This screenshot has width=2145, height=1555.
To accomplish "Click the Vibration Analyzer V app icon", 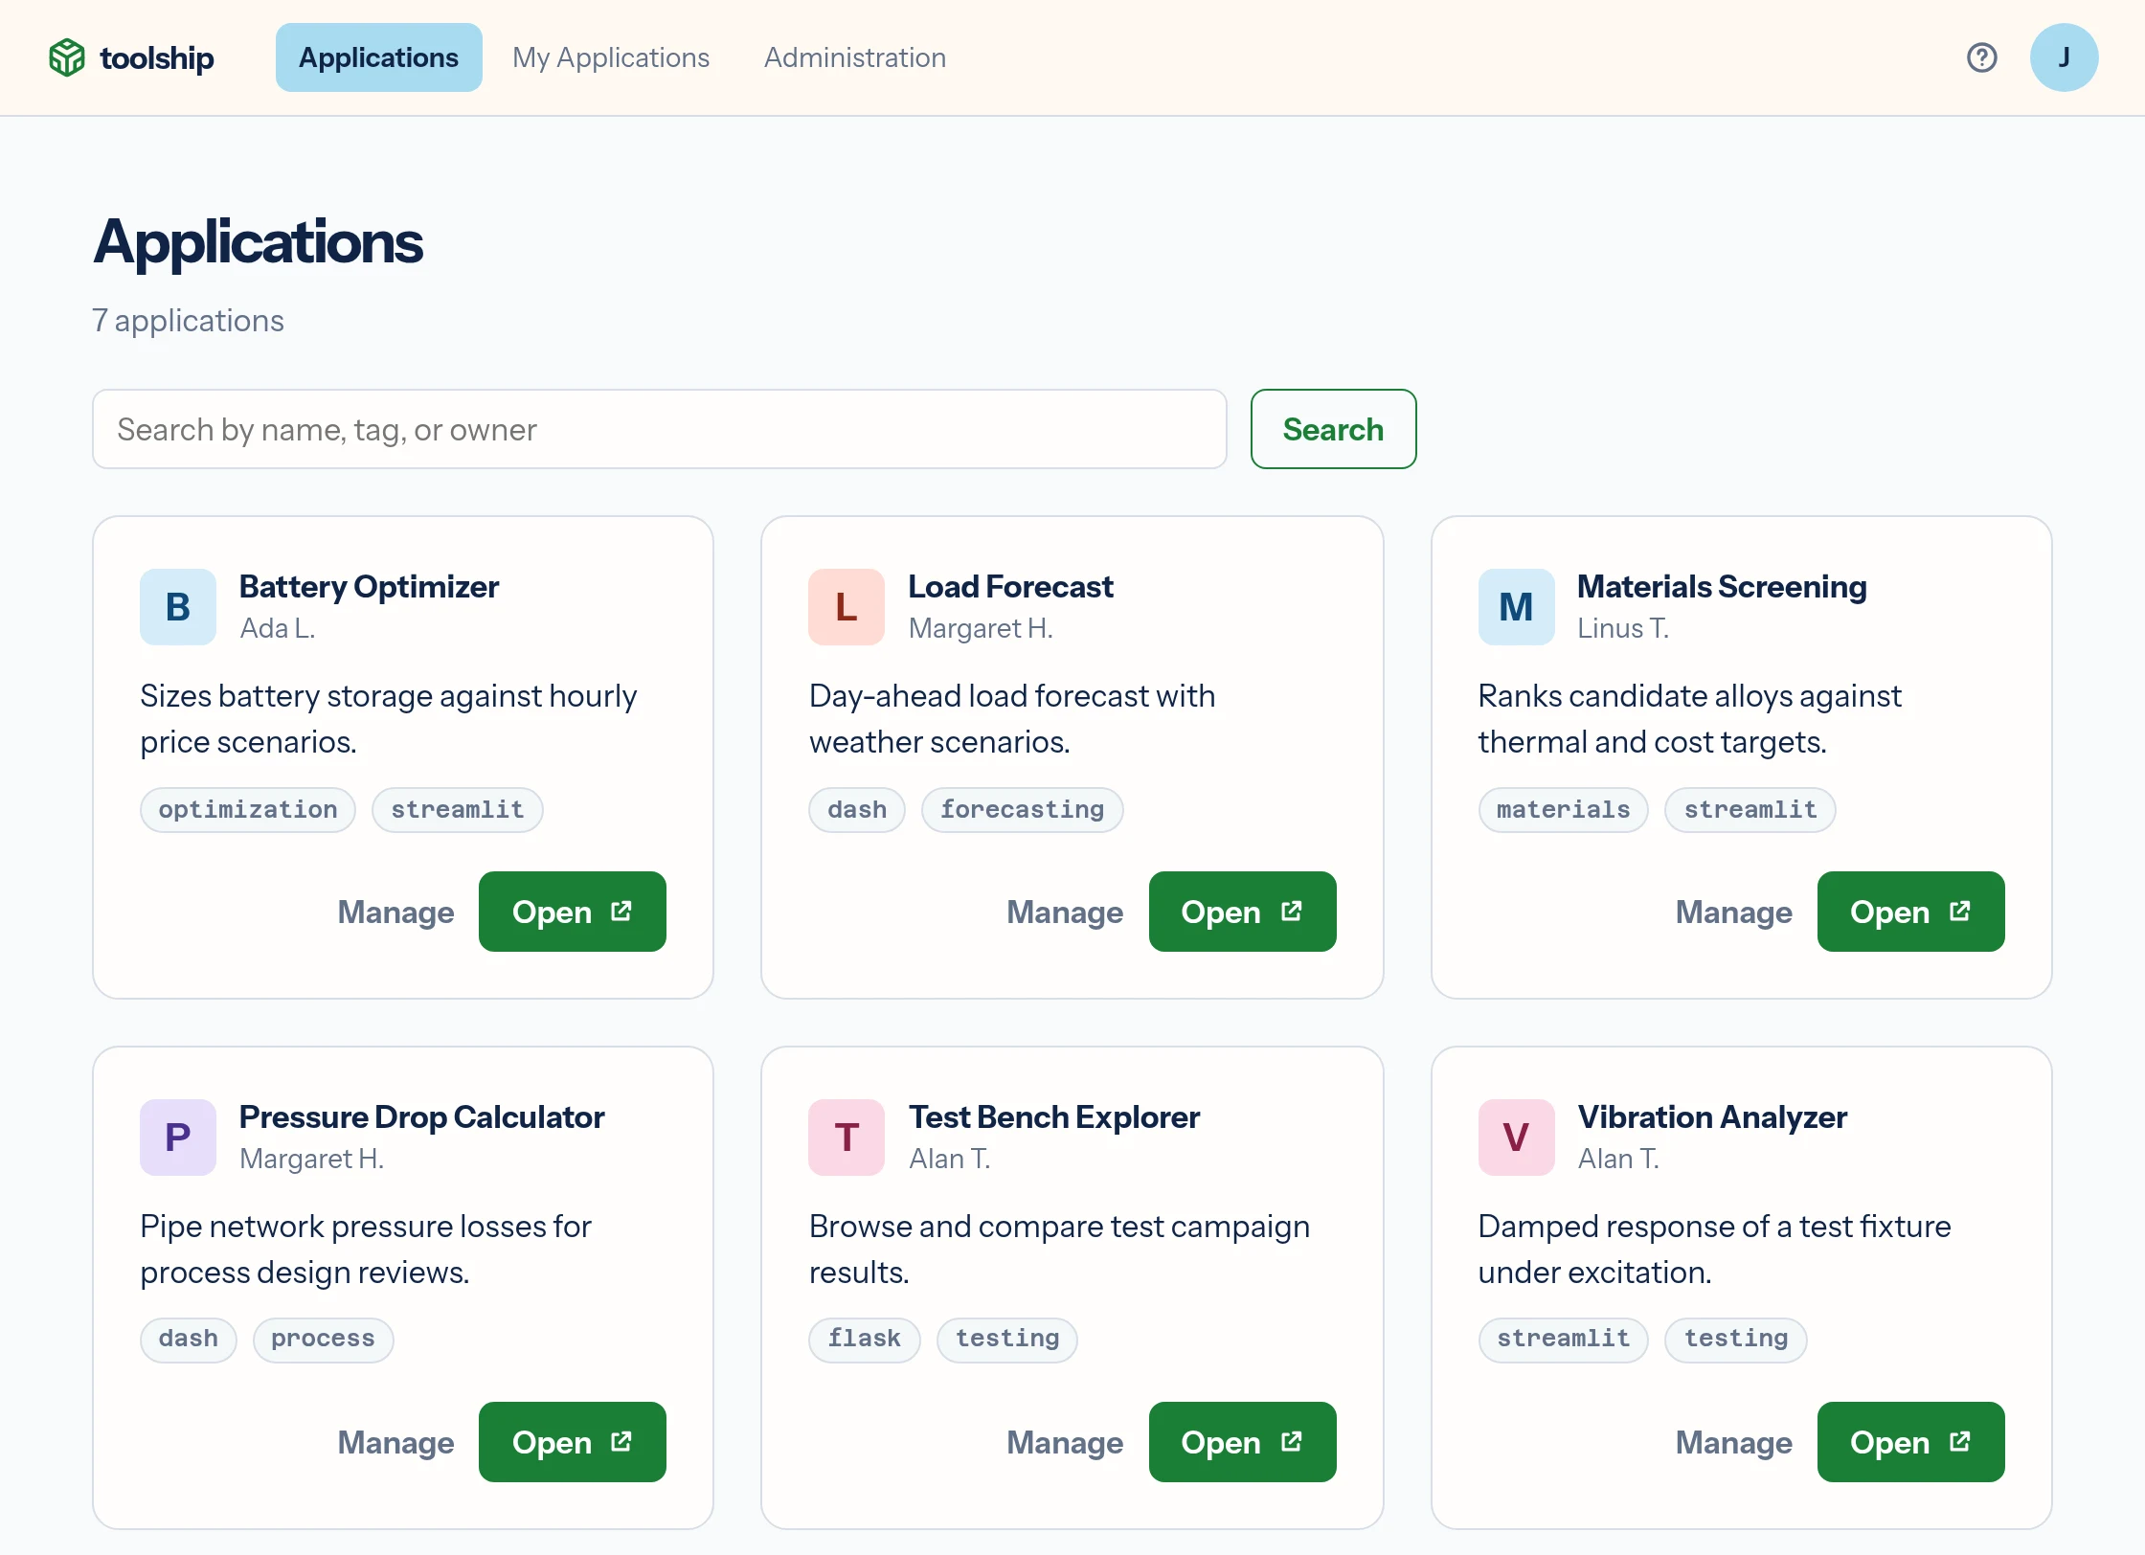I will (x=1516, y=1138).
